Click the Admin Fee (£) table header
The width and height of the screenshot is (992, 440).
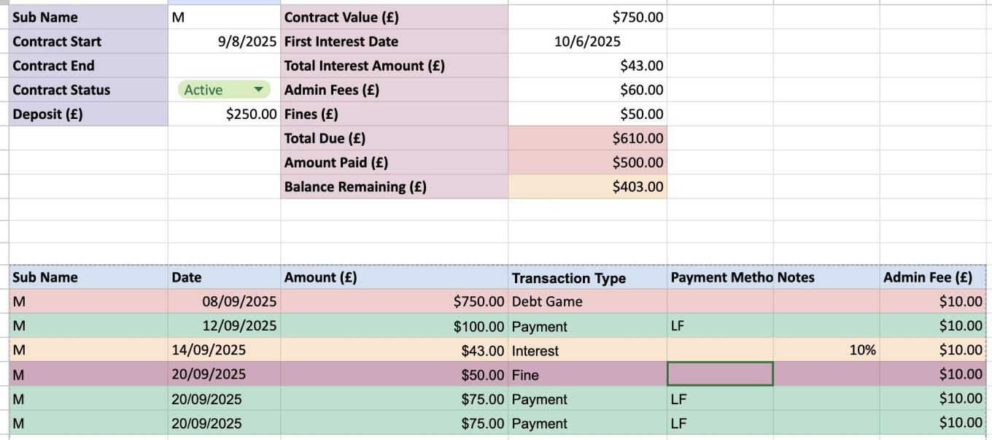932,277
